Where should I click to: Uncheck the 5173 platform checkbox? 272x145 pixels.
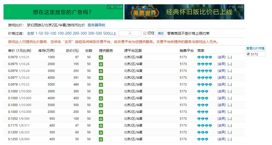248,54
